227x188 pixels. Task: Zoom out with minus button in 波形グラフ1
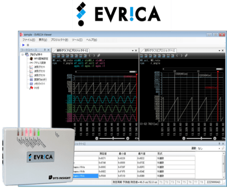click(97, 139)
